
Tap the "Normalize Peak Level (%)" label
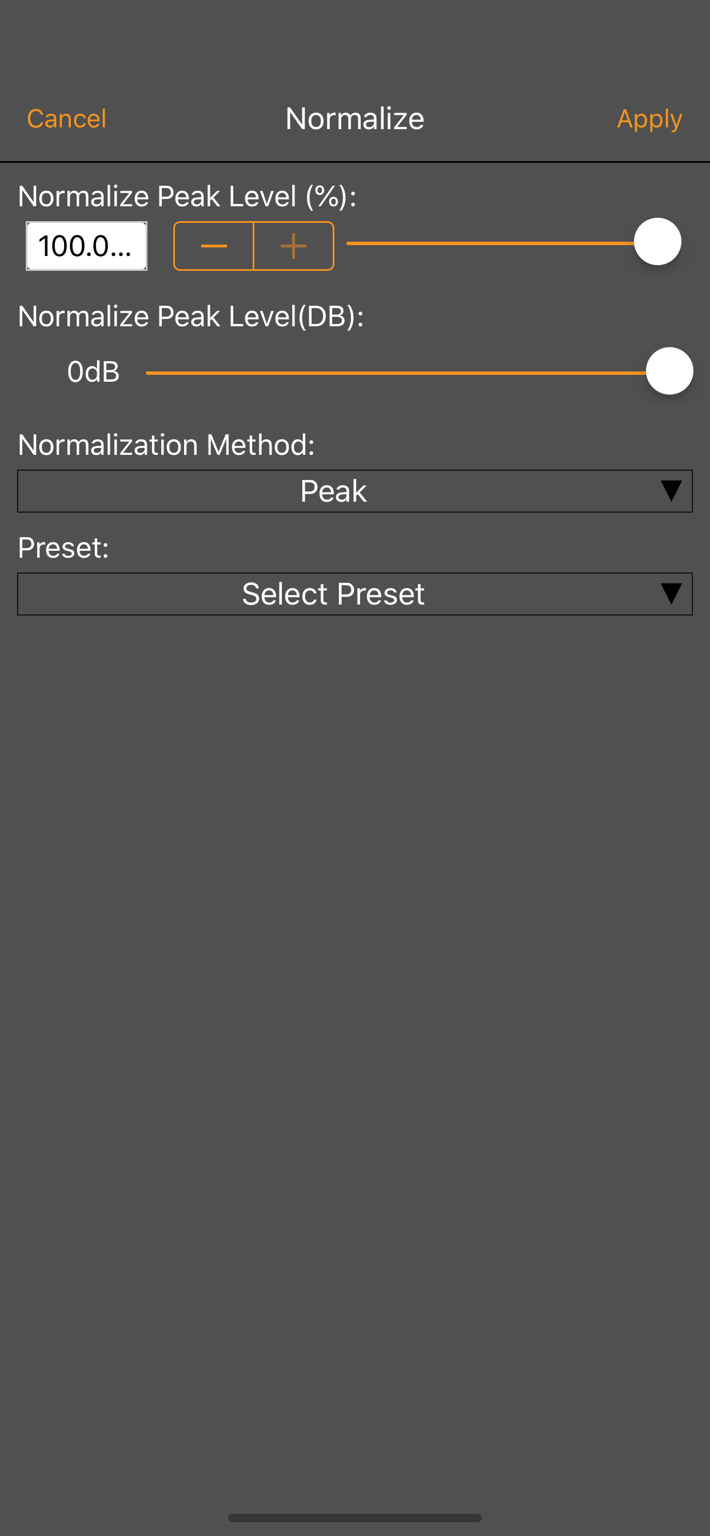(x=187, y=196)
